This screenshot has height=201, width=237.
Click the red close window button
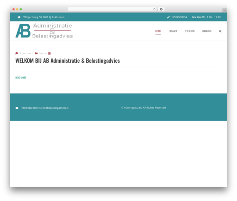click(14, 9)
